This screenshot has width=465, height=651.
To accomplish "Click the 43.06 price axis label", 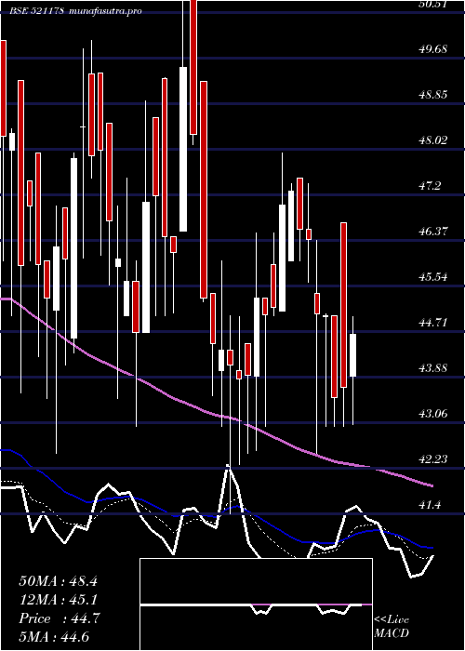I will point(433,414).
